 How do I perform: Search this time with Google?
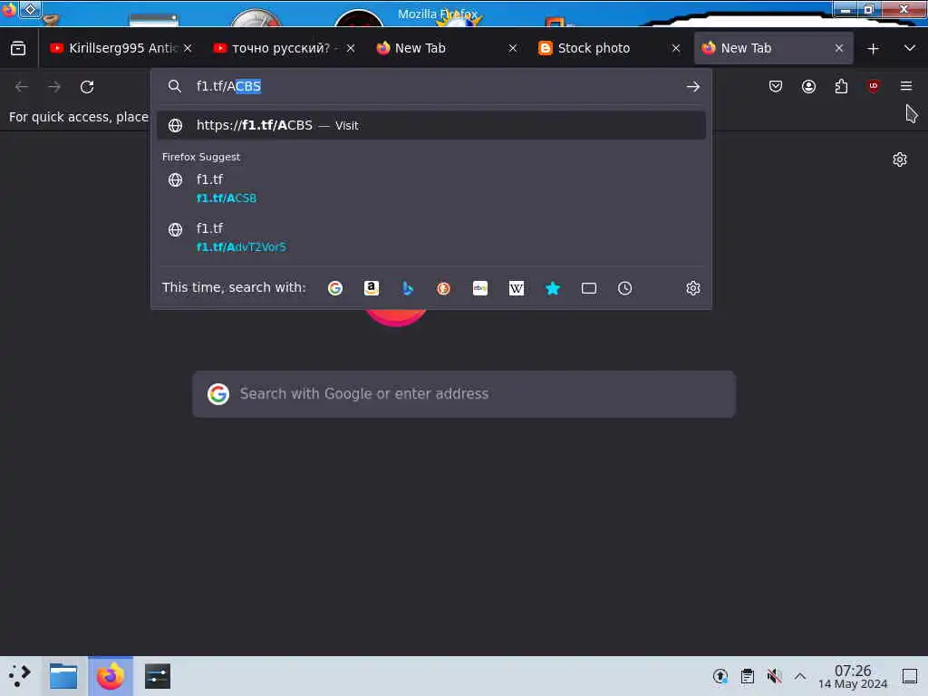point(335,288)
